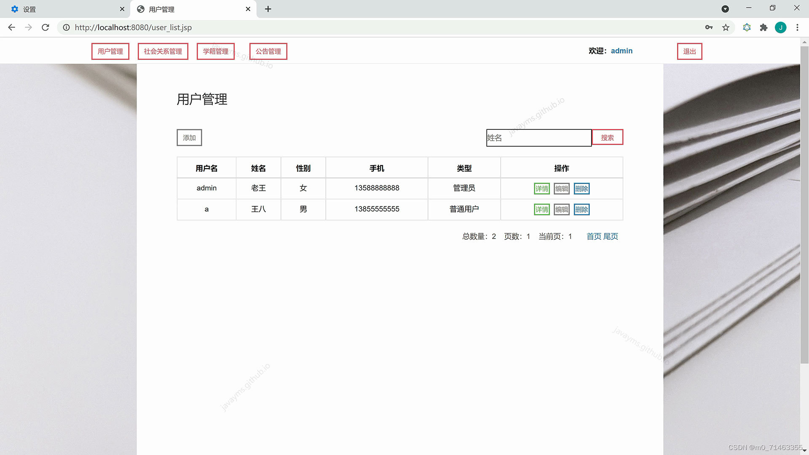
Task: Close the 设置 tab
Action: tap(122, 9)
